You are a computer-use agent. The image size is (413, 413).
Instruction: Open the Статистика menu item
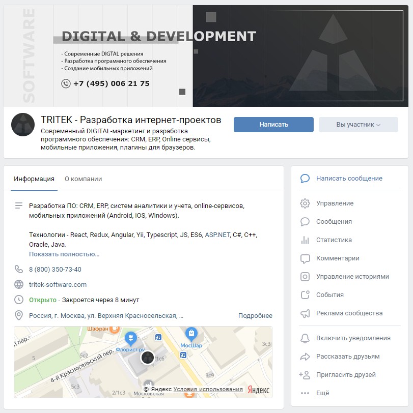334,240
